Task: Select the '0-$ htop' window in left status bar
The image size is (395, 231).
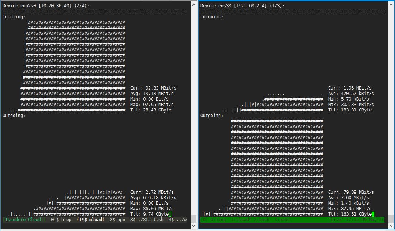Action: [61, 220]
